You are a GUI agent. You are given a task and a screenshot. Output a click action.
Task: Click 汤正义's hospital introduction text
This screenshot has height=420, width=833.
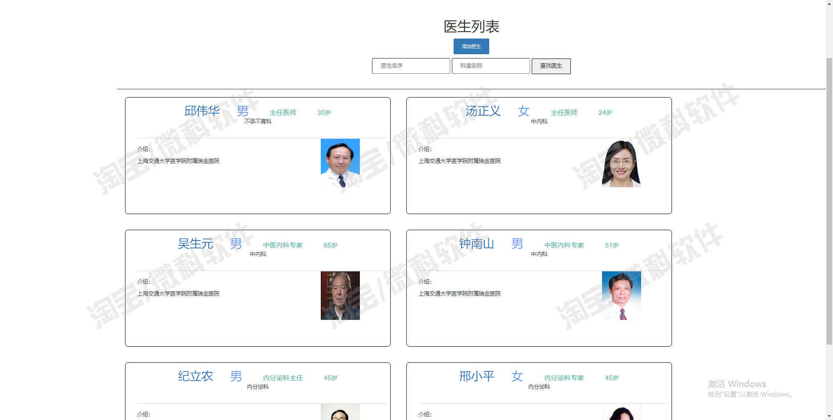[x=460, y=161]
